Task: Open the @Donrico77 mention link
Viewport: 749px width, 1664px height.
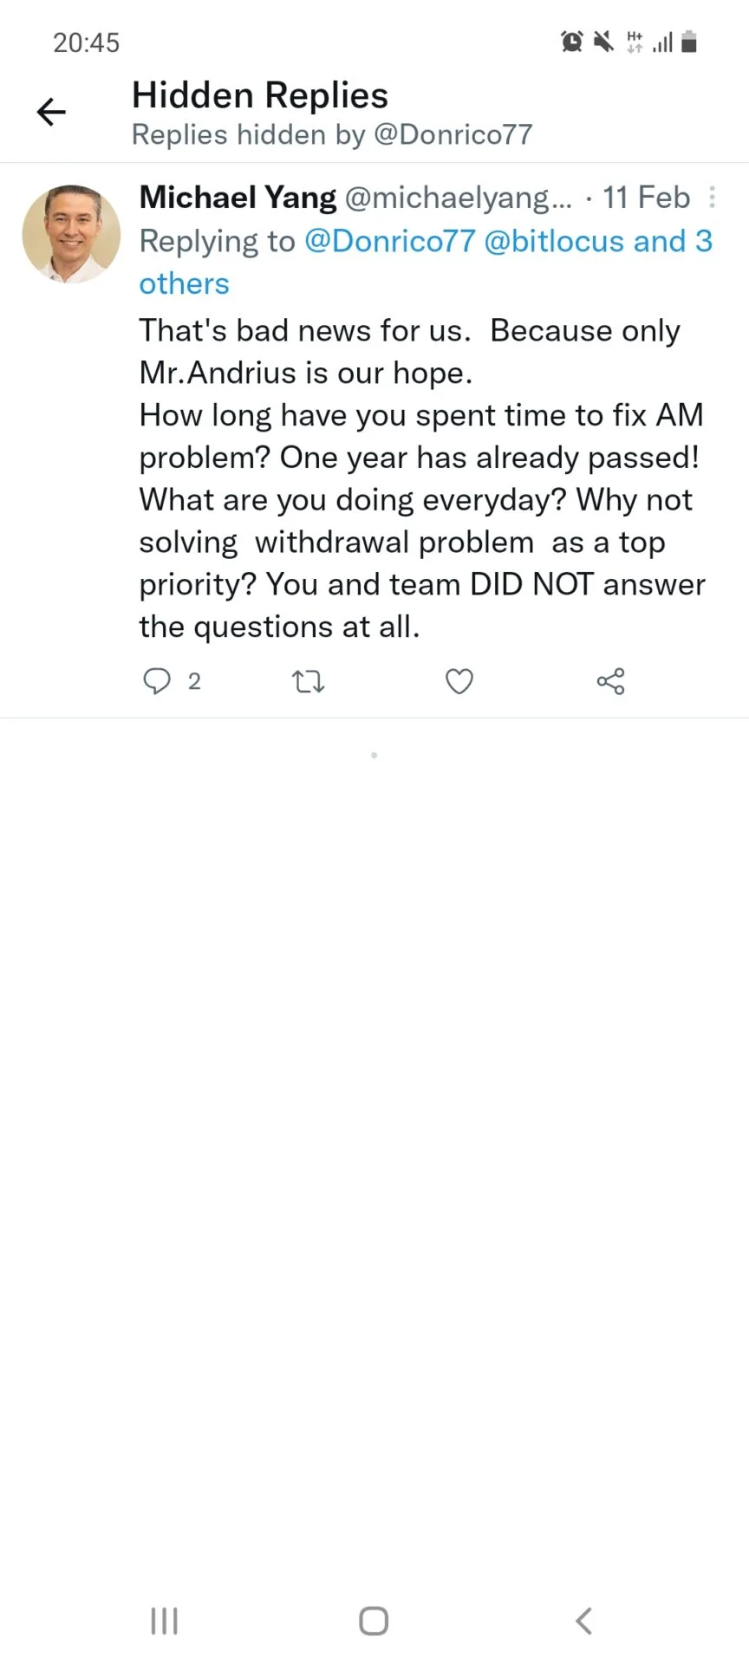Action: click(389, 241)
